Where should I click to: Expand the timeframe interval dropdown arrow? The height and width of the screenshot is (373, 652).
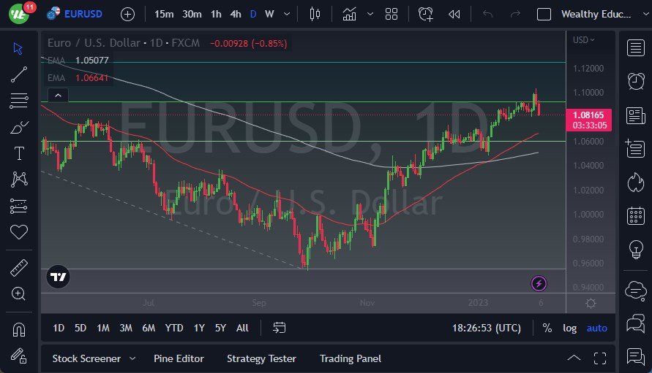tap(285, 14)
